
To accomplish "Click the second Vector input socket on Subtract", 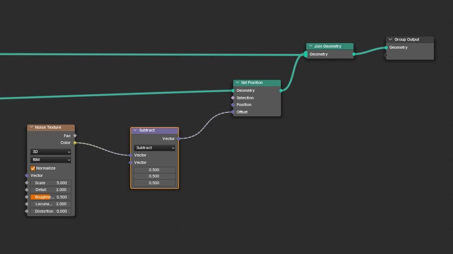I will pos(131,163).
